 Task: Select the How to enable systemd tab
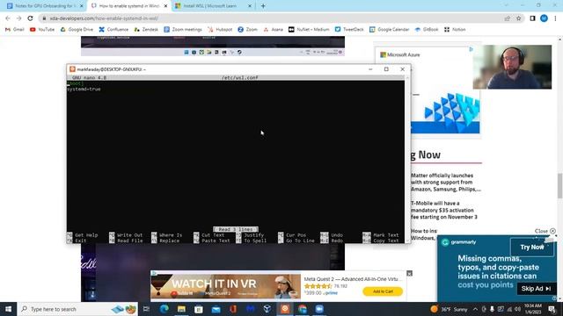click(129, 6)
